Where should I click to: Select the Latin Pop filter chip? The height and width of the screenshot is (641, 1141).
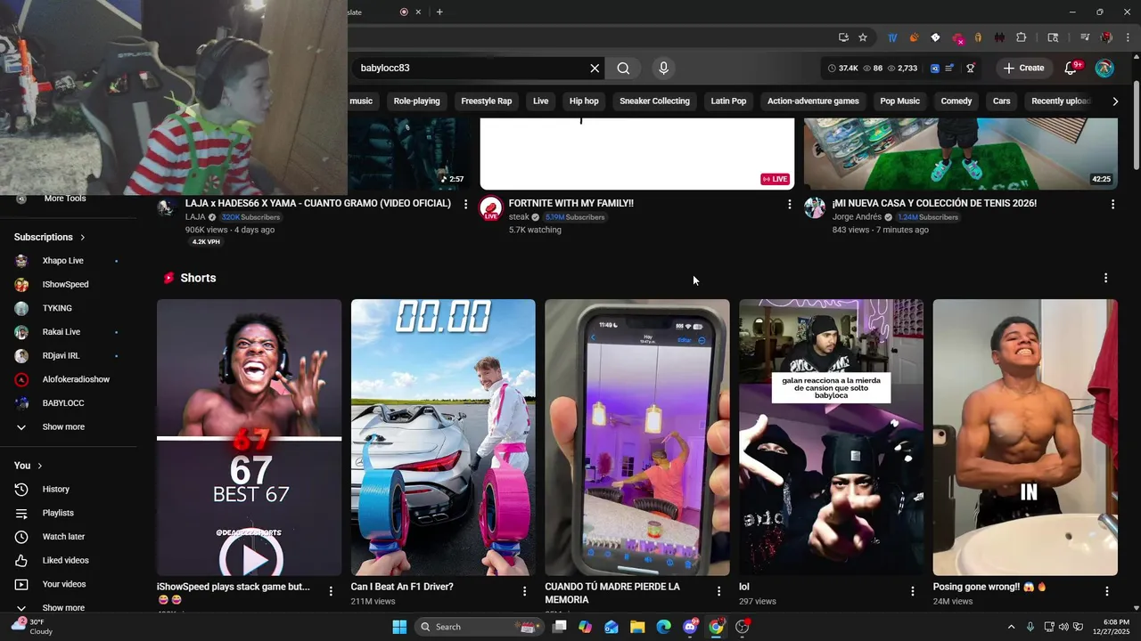pos(728,101)
